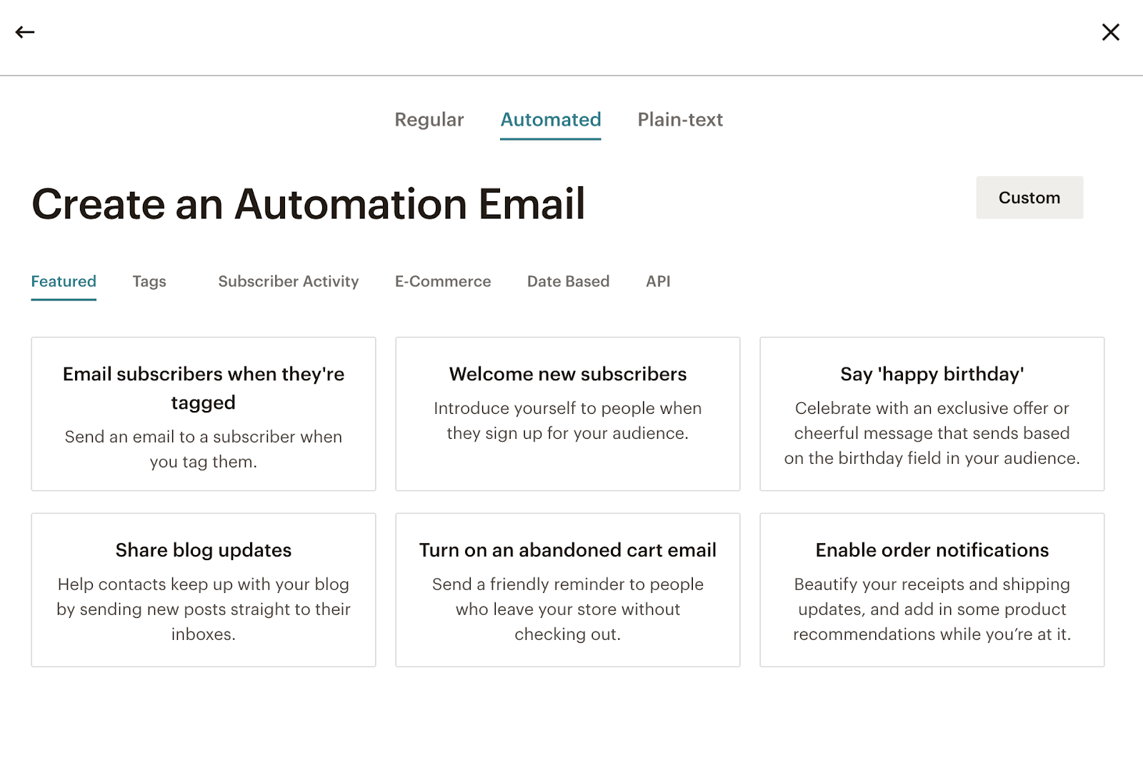The height and width of the screenshot is (772, 1143).
Task: Choose 'Email subscribers when they're tagged' card
Action: (204, 414)
